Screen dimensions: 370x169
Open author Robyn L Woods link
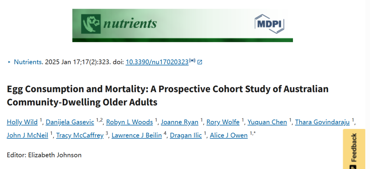129,122
